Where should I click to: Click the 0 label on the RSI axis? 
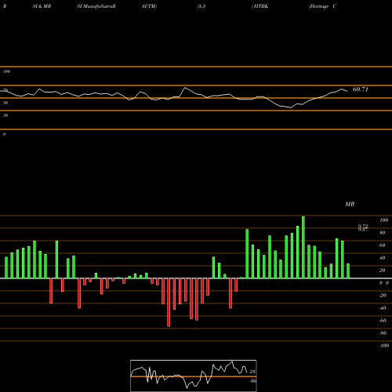pyautogui.click(x=4, y=134)
